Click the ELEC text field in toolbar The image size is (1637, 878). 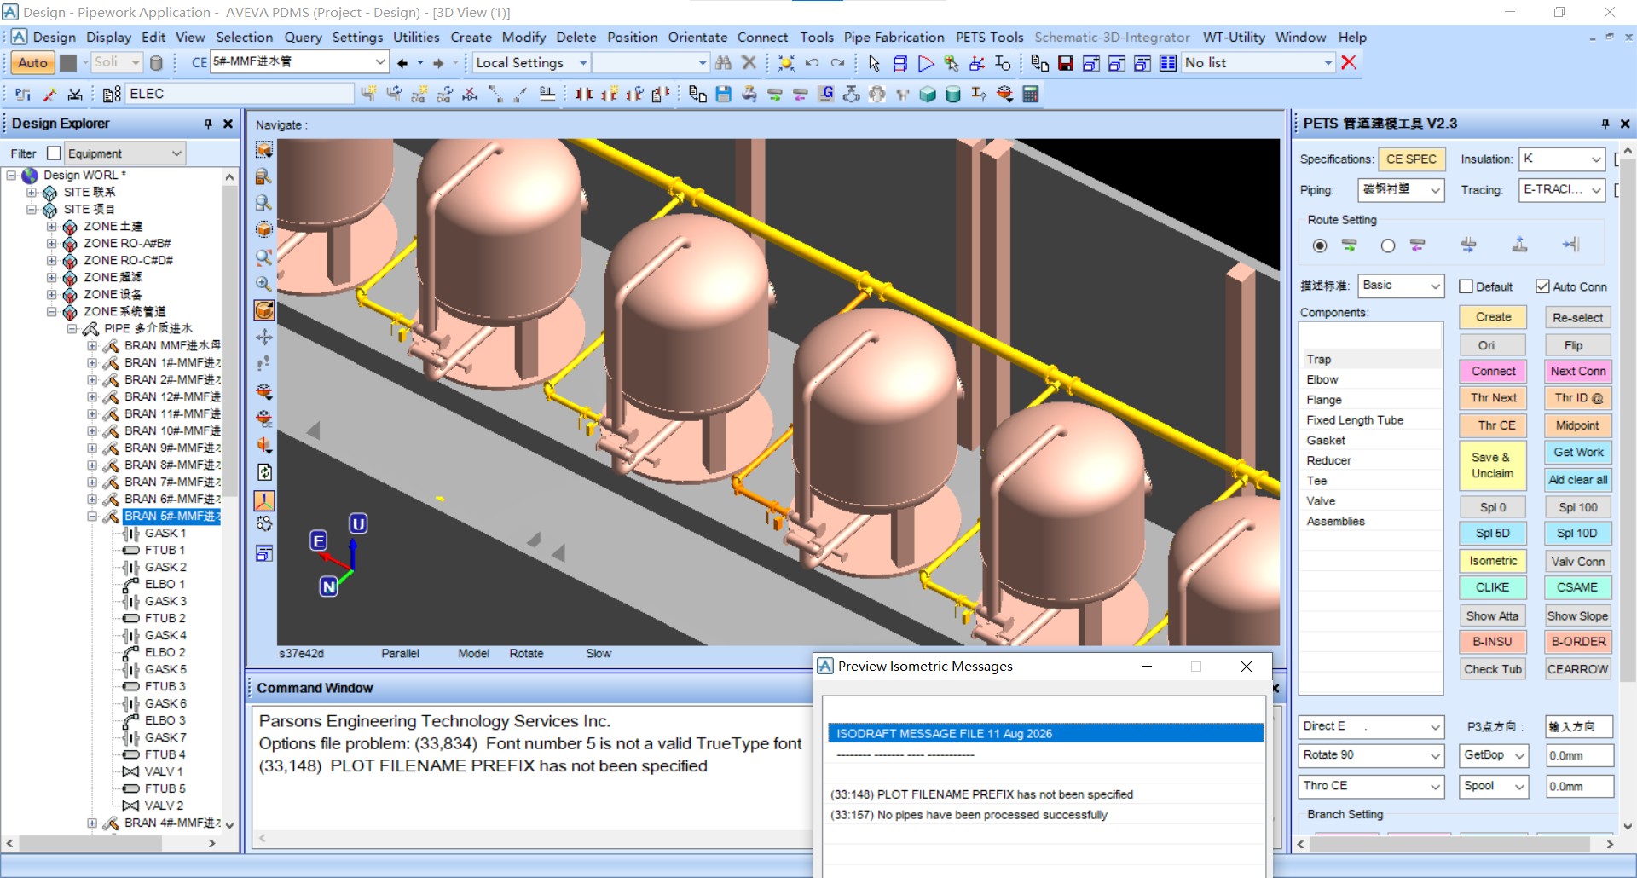[240, 94]
